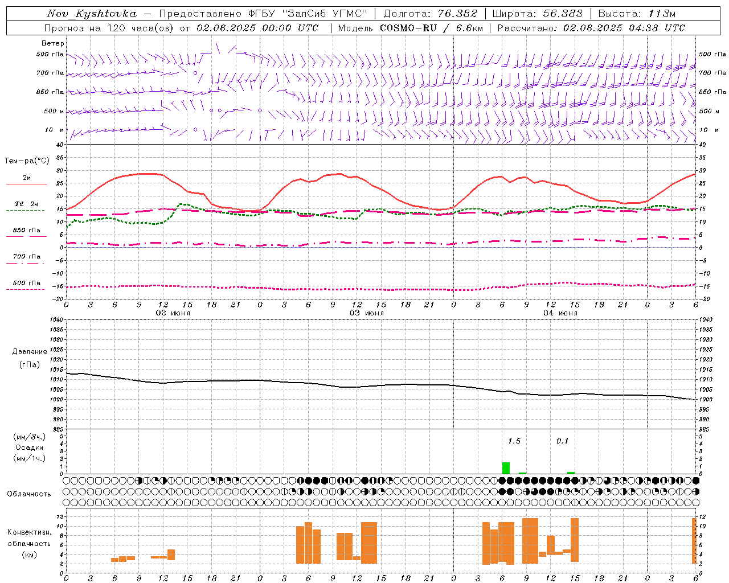Viewport: 729px width, 583px height.
Task: Click the station name Nov_Kyshtovka in header
Action: click(x=92, y=14)
